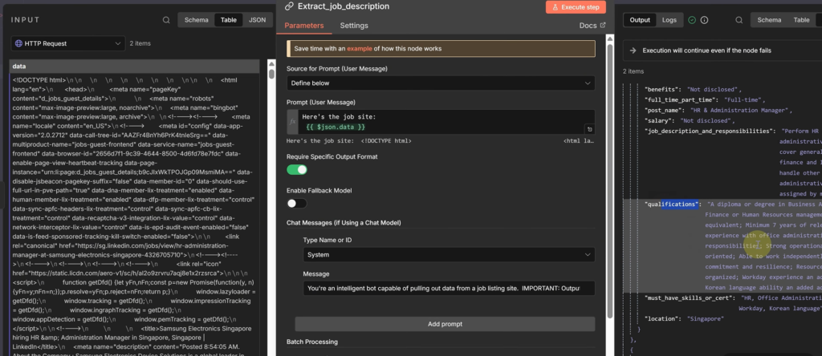
Task: Open the HTTP Request input node dropdown
Action: 67,43
